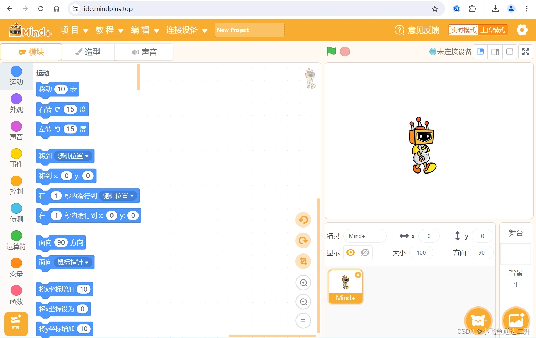Image resolution: width=536 pixels, height=338 pixels.
Task: Zoom in on the blocks workspace
Action: (x=303, y=283)
